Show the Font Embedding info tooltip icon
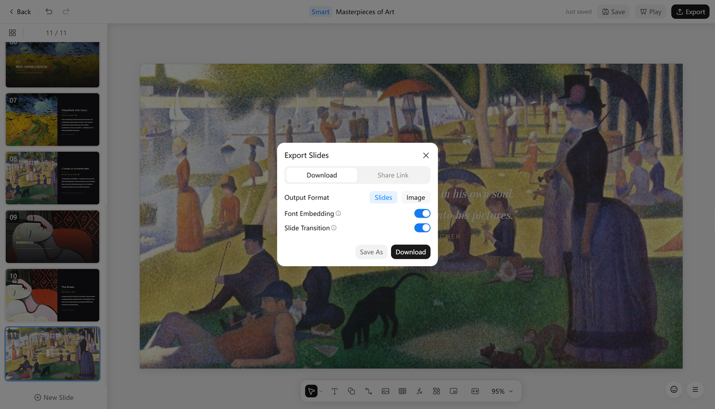The image size is (715, 409). coord(339,214)
